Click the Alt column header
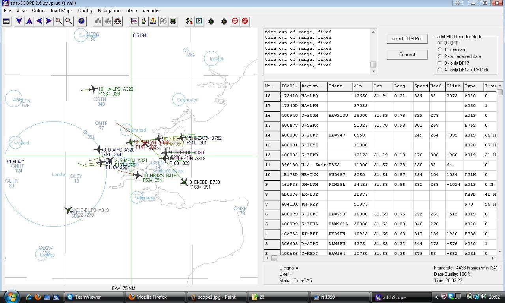 363,86
